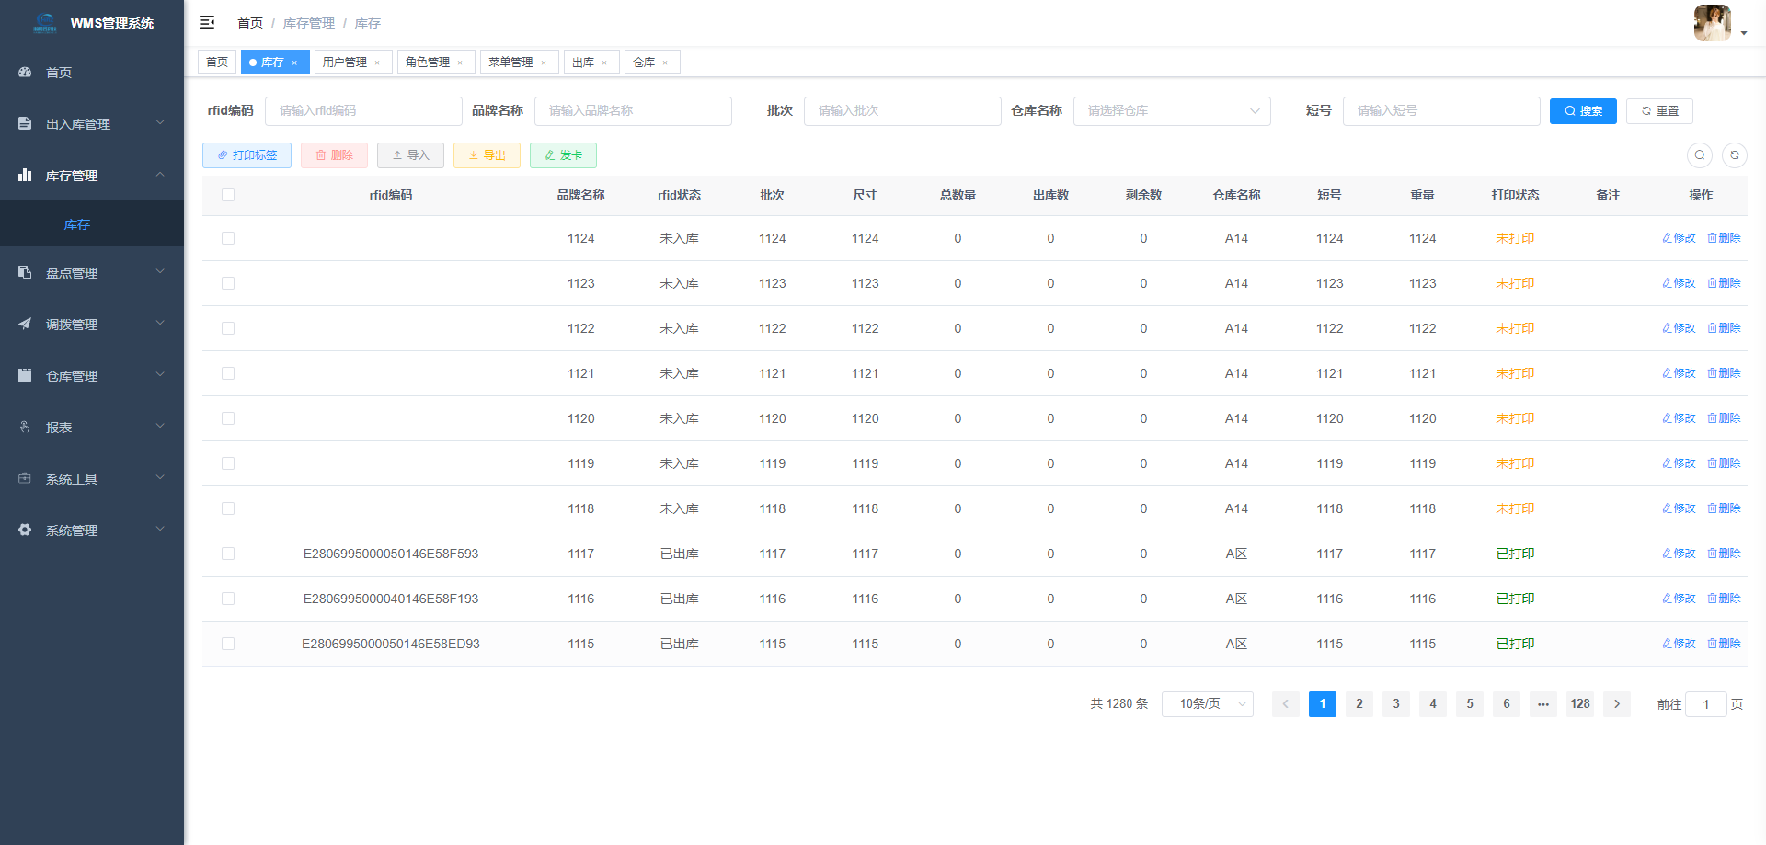
Task: Click the 调拨管理 paper plane icon
Action: (x=25, y=324)
